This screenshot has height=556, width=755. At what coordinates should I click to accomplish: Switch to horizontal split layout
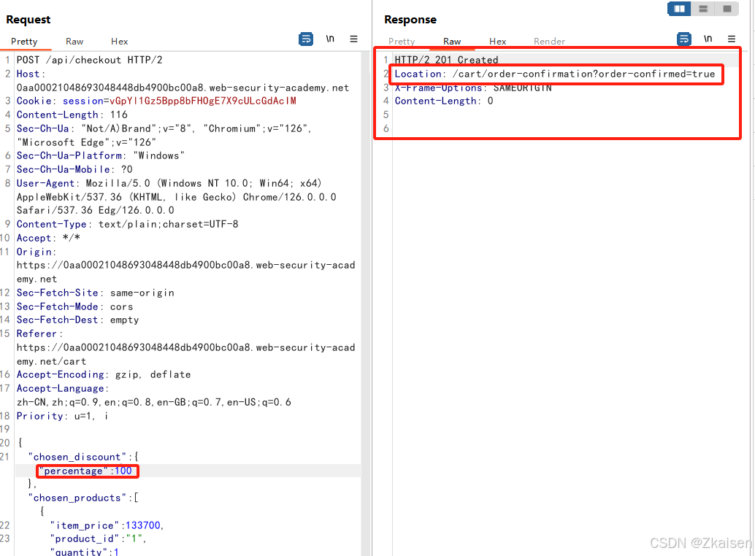point(702,9)
